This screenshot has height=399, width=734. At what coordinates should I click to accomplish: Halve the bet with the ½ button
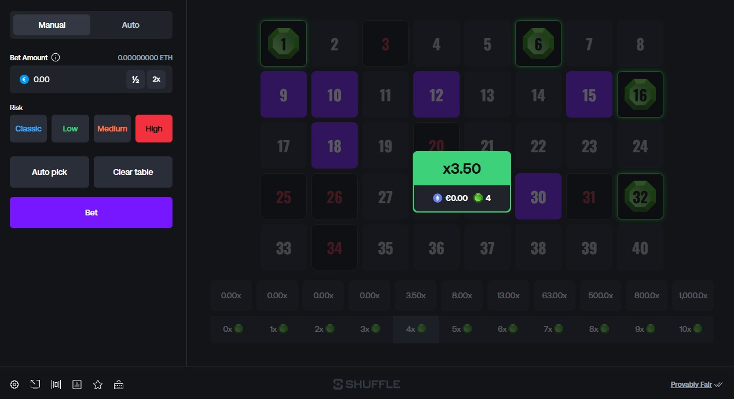[x=135, y=79]
